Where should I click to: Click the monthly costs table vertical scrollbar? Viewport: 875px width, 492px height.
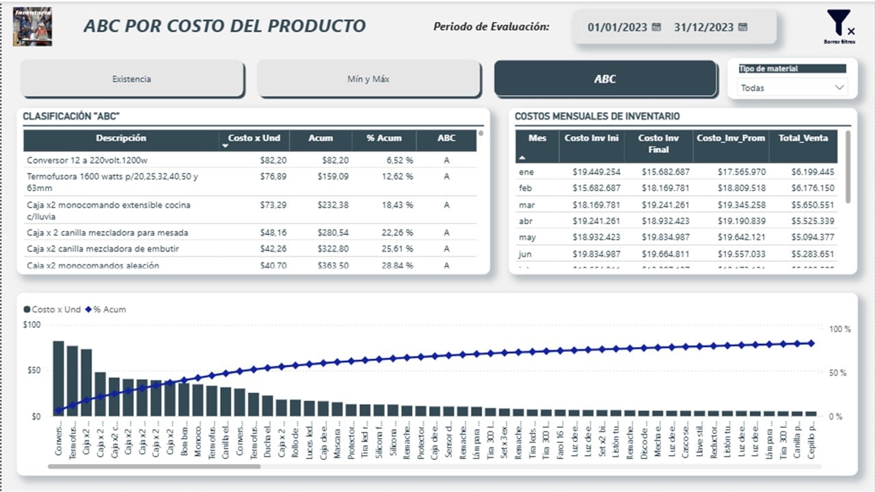[x=848, y=167]
